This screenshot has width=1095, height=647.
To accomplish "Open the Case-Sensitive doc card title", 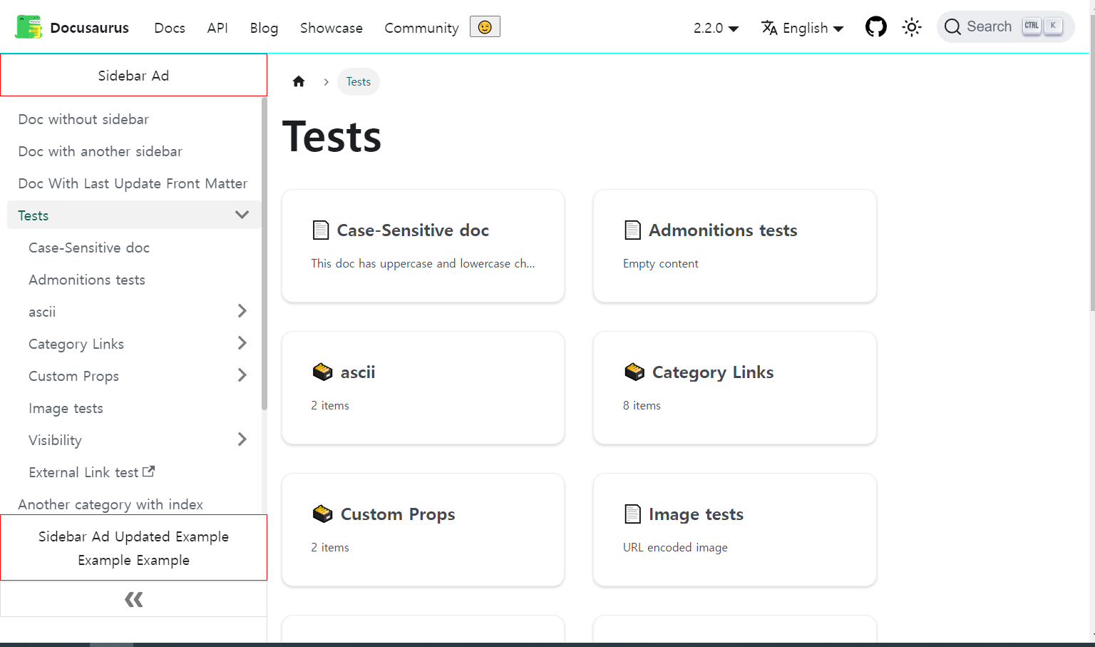I will 413,230.
